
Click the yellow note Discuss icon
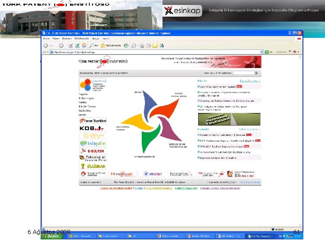coord(155,45)
